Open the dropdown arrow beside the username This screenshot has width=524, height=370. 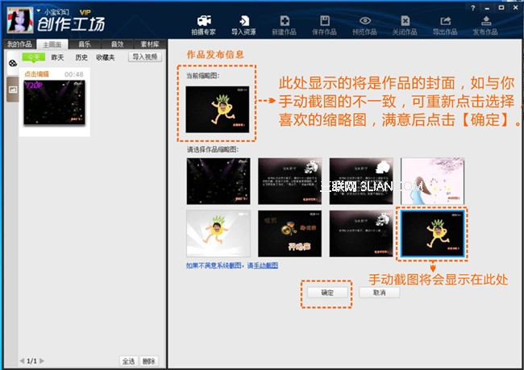pos(39,11)
